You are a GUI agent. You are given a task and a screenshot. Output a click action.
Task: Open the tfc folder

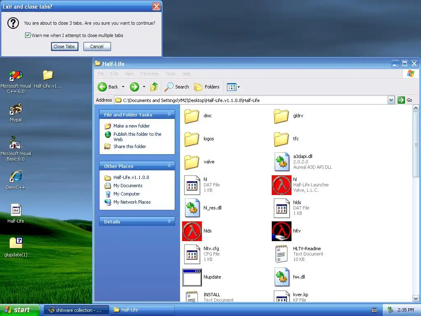coord(281,139)
